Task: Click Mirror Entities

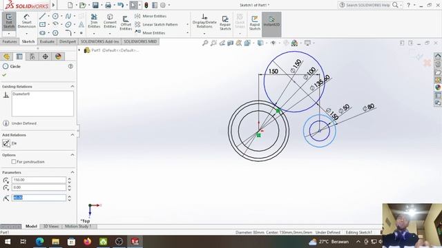Action: 151,16
